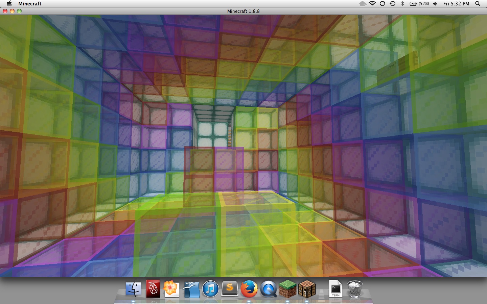Click the Minecraft 1.8.8 window title

[243, 11]
